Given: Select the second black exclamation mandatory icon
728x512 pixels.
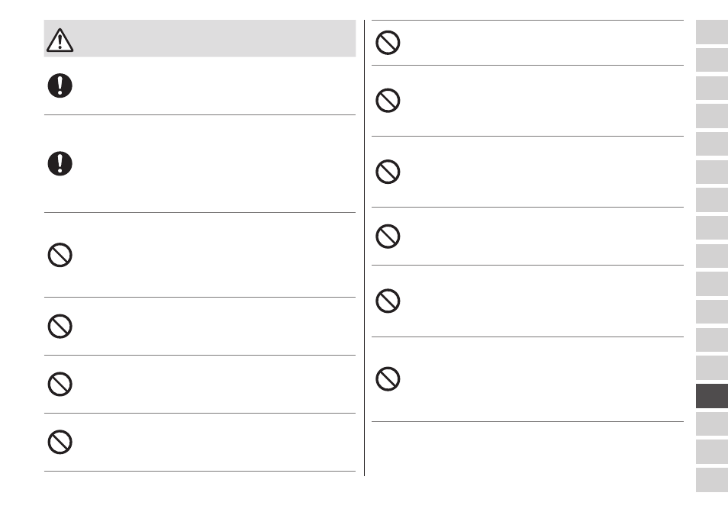Looking at the screenshot, I should tap(60, 163).
